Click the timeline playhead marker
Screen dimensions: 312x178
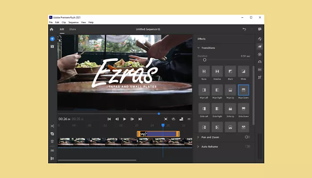click(x=163, y=125)
